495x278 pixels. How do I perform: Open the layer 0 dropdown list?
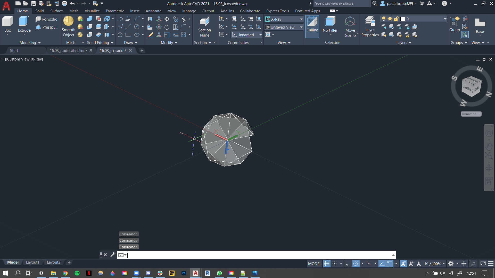coord(445,19)
